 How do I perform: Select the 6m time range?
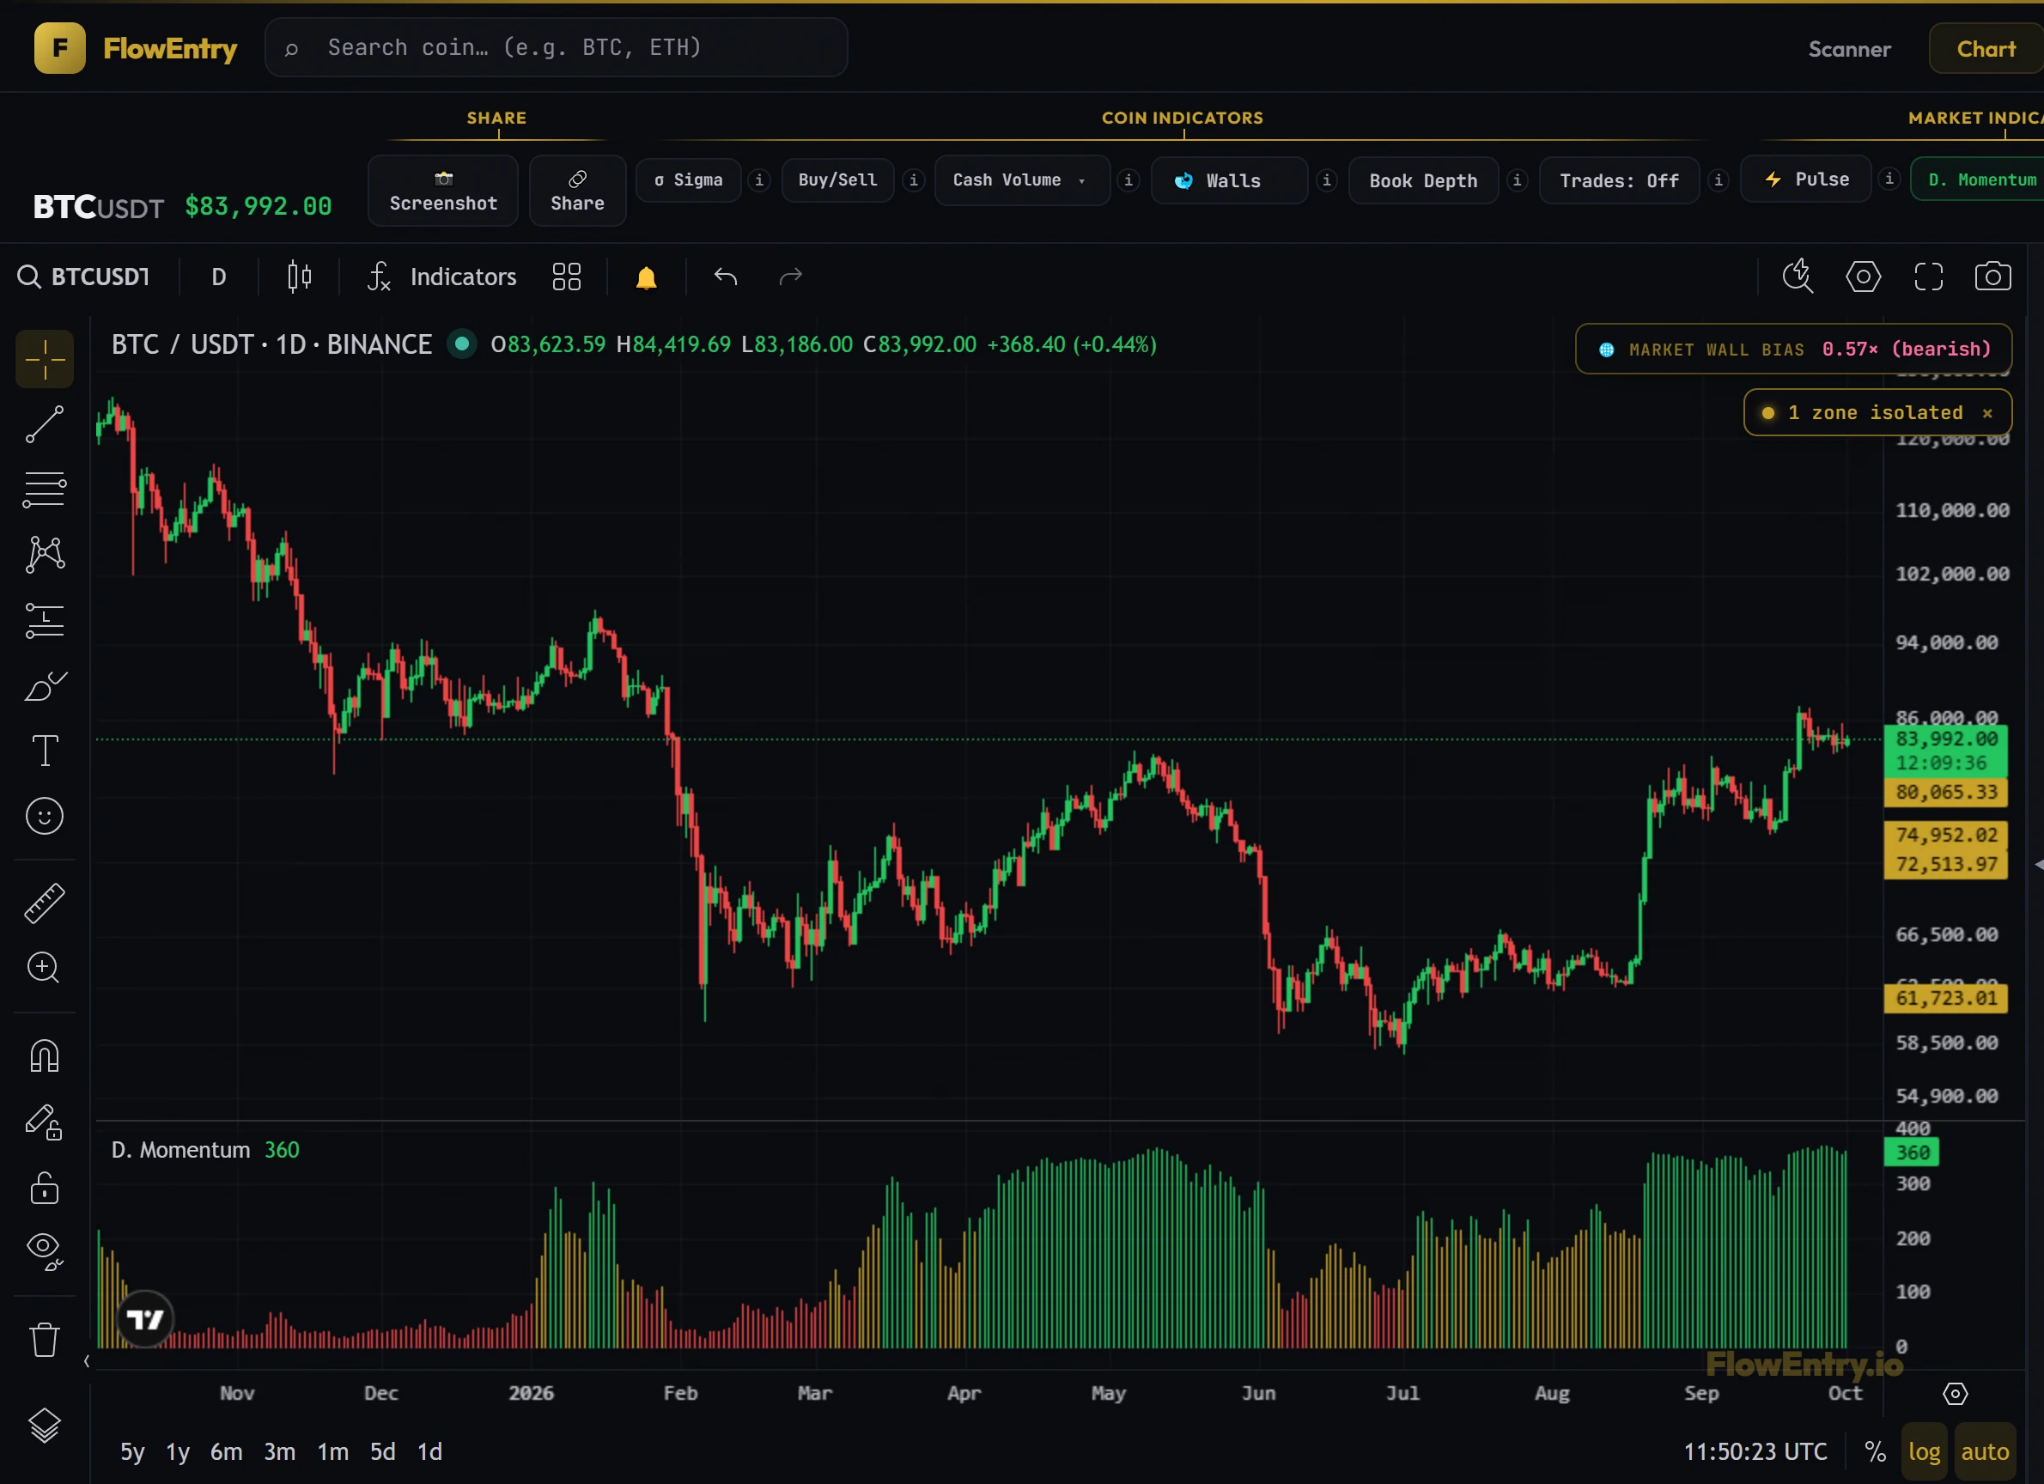(226, 1451)
